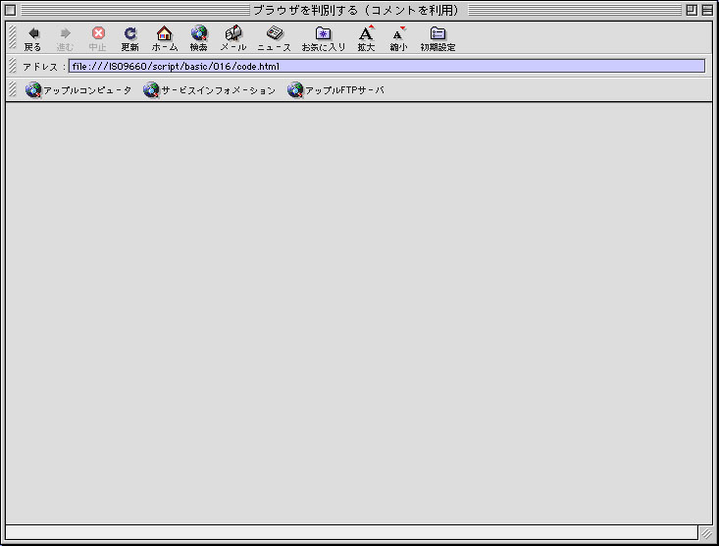Open the メール mailbox icon

click(232, 38)
